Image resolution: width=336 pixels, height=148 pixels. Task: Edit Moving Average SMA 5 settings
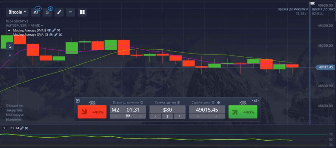click(54, 30)
